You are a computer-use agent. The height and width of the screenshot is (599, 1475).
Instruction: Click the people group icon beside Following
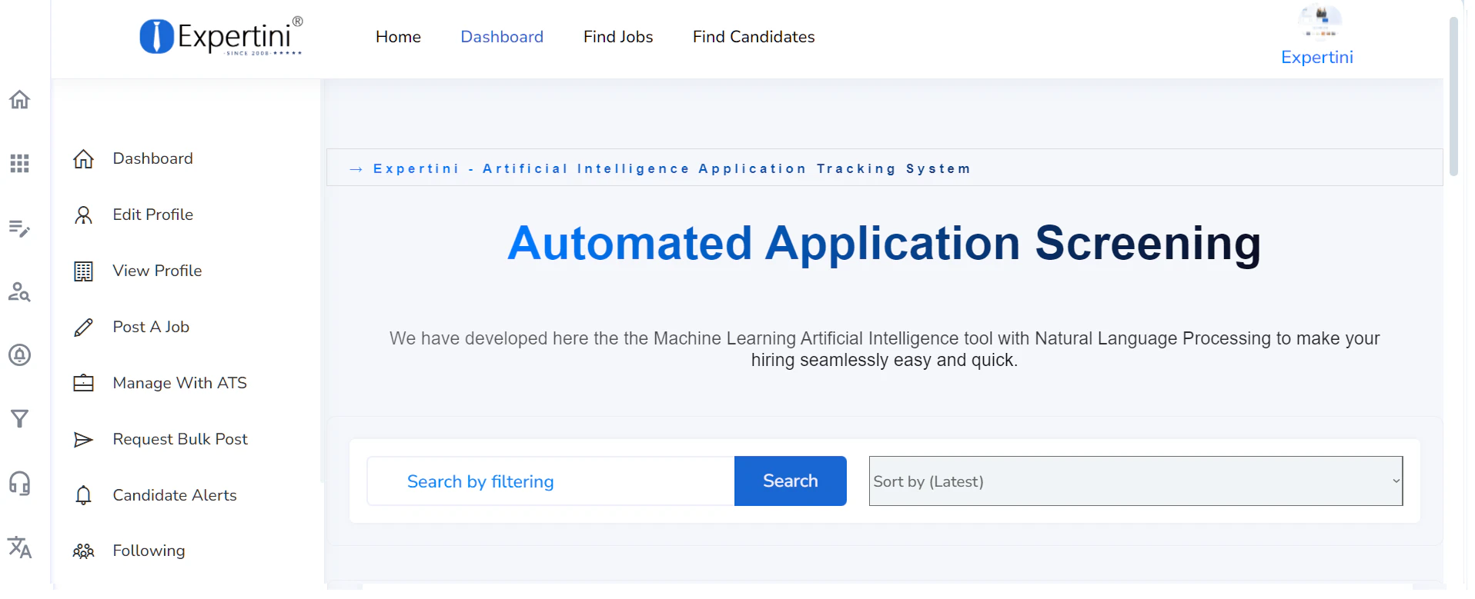83,551
